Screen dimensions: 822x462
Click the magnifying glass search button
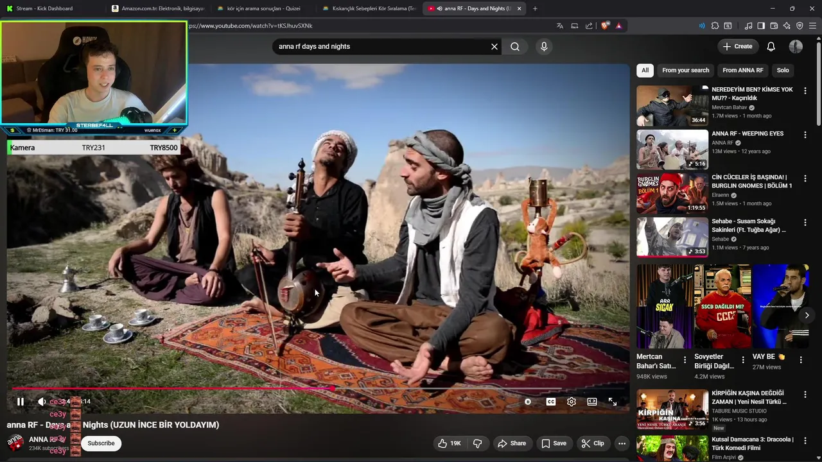[515, 47]
